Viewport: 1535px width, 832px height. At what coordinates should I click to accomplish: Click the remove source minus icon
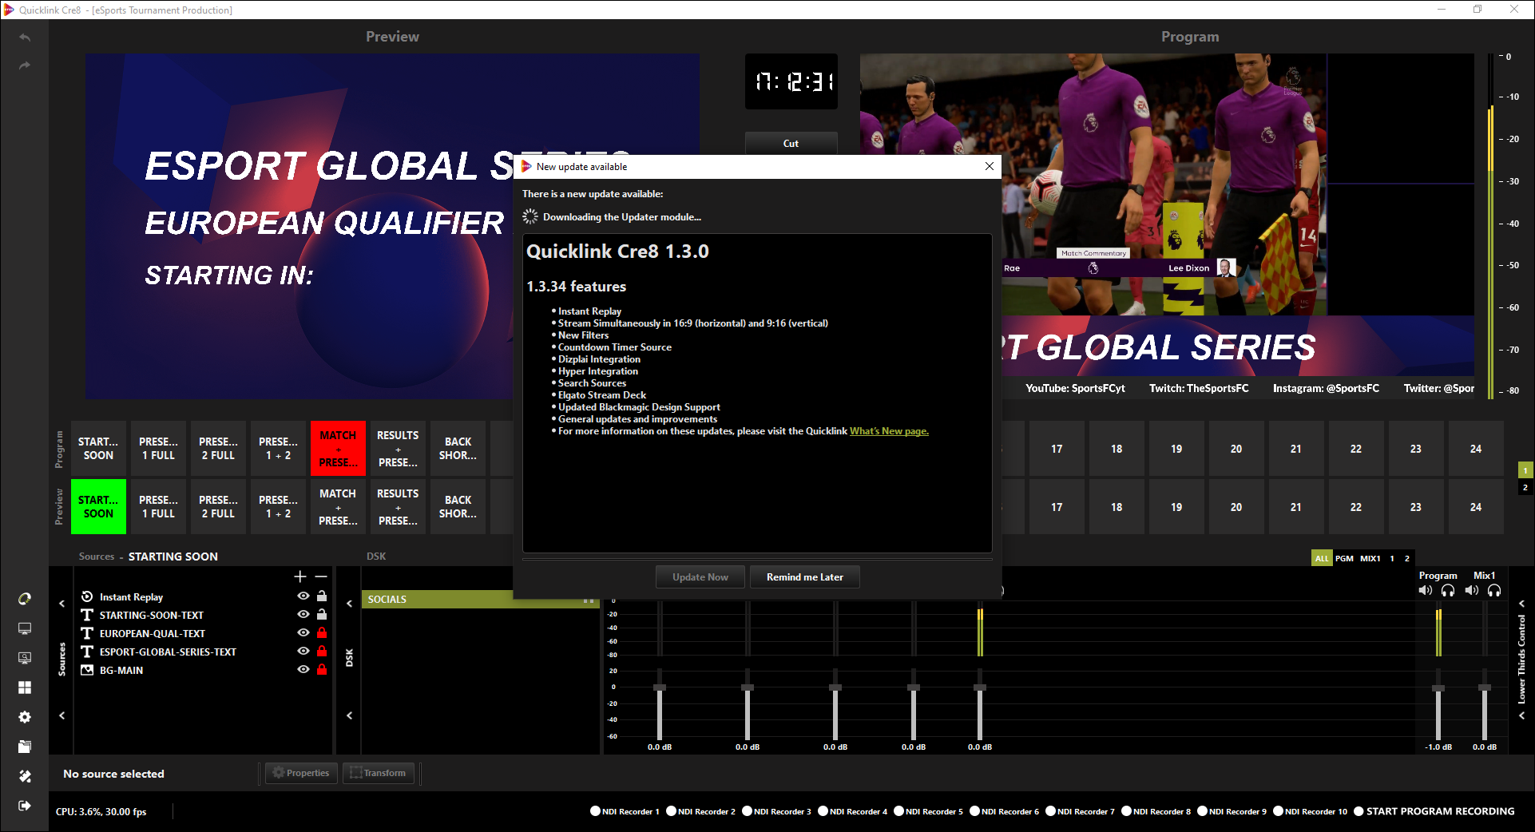click(321, 576)
